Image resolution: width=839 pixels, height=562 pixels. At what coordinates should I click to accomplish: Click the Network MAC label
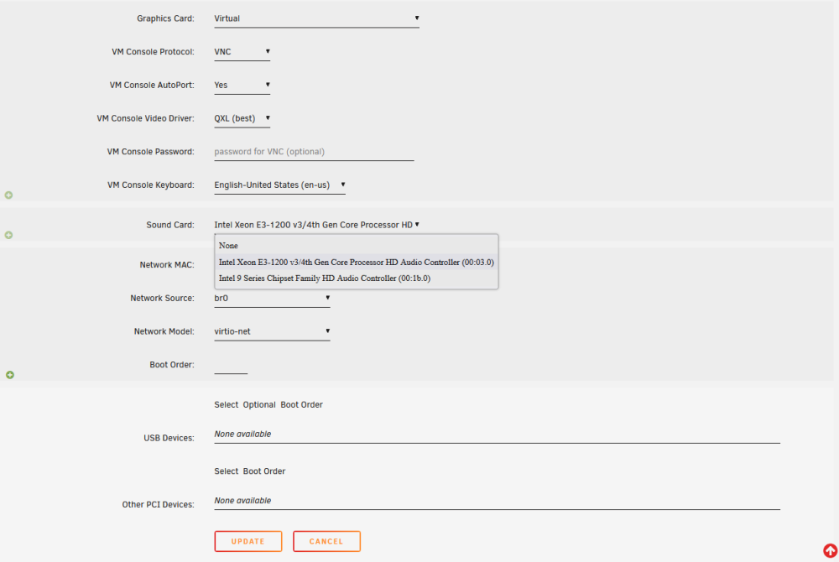167,265
